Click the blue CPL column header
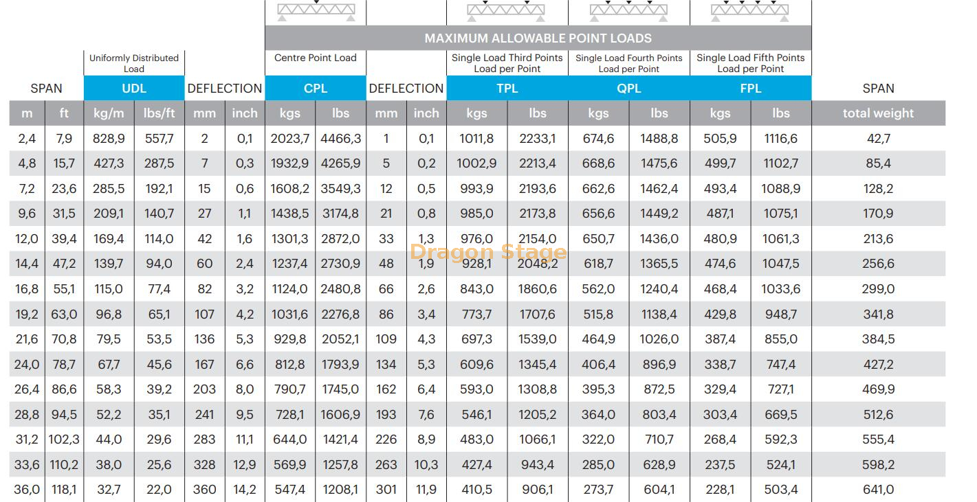The height and width of the screenshot is (502, 977). [316, 89]
